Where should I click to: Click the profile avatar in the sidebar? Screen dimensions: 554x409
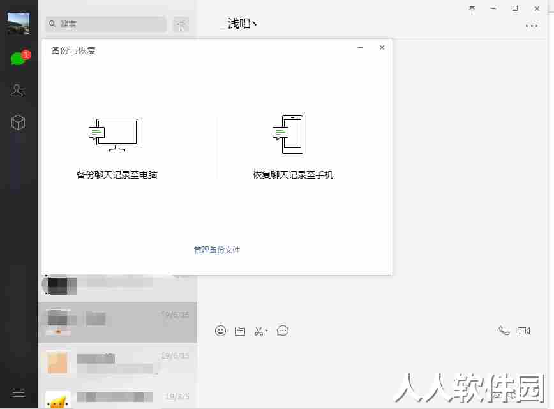coord(19,24)
